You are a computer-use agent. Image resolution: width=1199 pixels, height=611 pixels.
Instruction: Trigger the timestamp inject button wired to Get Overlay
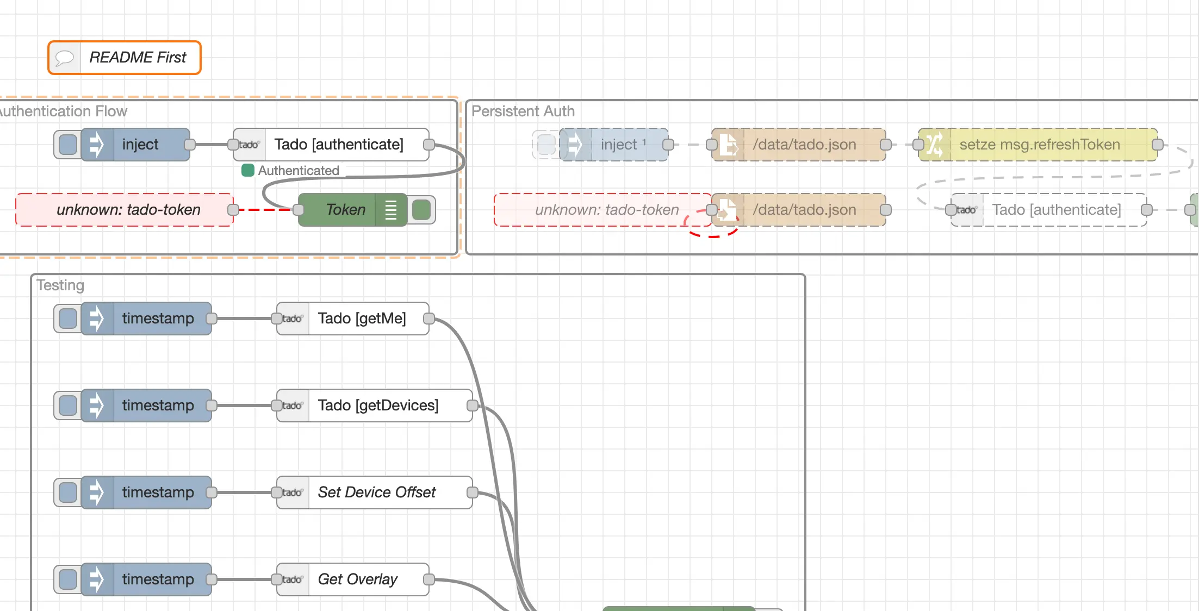pyautogui.click(x=68, y=579)
